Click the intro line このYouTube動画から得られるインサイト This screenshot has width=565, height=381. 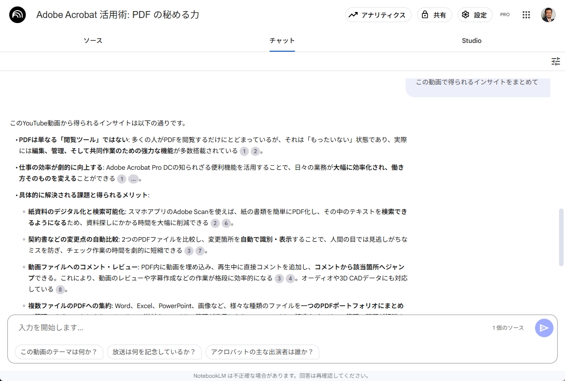(98, 123)
